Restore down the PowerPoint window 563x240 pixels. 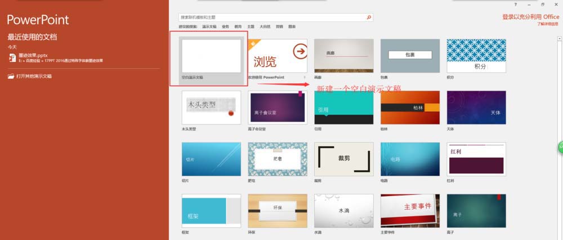tap(543, 5)
